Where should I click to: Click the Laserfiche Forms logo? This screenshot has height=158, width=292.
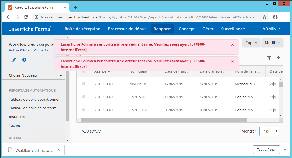tap(30, 29)
